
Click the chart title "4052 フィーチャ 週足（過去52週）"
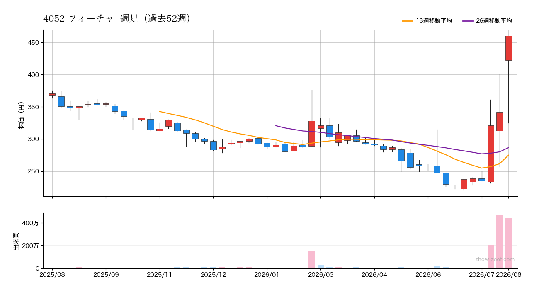coord(117,19)
